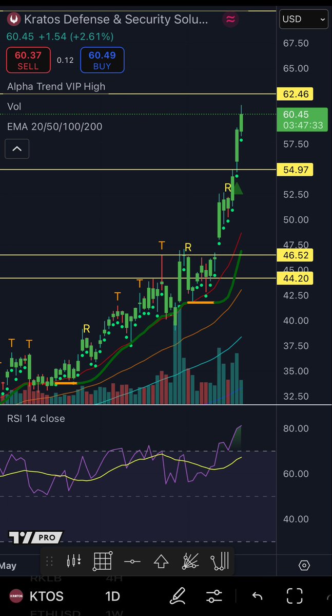The width and height of the screenshot is (332, 616).
Task: Open the pencil drawing tools
Action: tap(178, 596)
